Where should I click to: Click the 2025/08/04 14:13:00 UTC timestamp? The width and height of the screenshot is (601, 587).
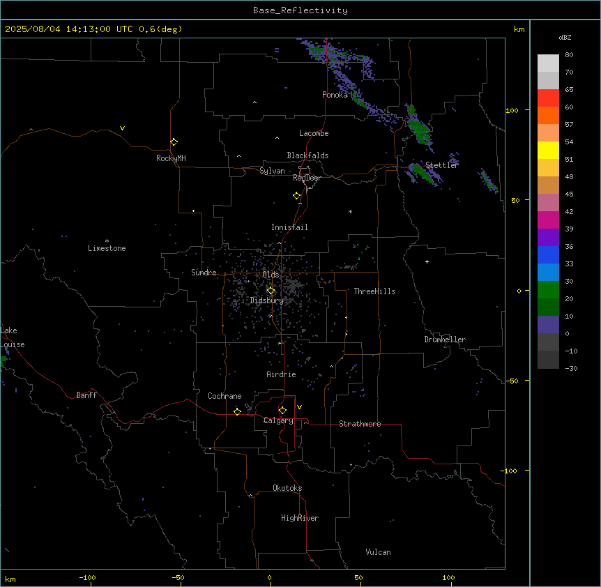coord(69,29)
